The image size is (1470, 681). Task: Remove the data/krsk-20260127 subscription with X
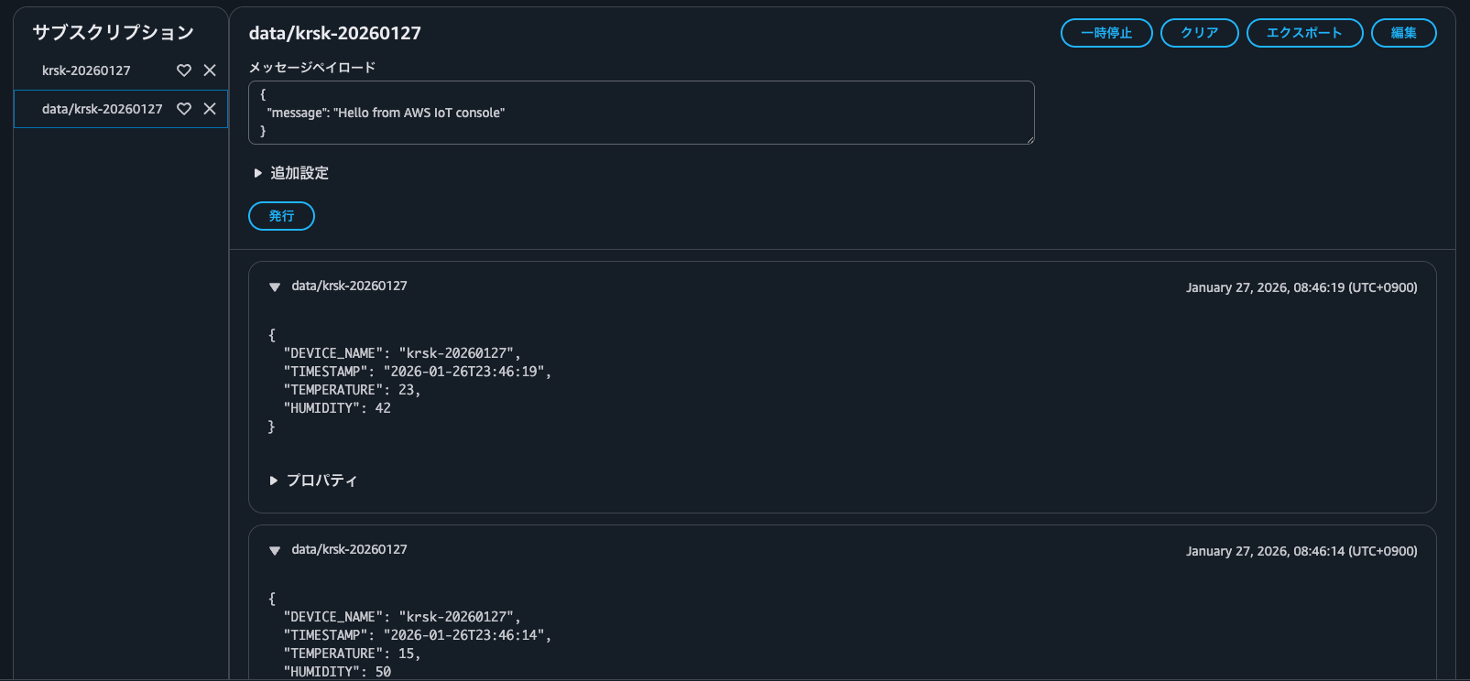click(x=210, y=109)
